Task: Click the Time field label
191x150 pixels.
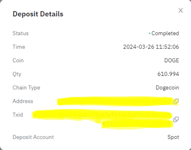Action: coord(19,47)
